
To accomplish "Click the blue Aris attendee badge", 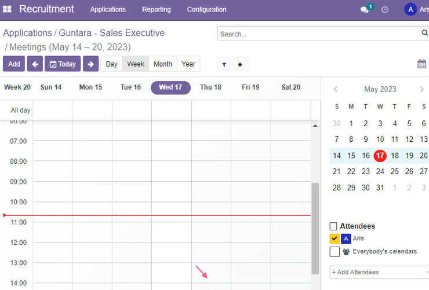I will click(346, 238).
